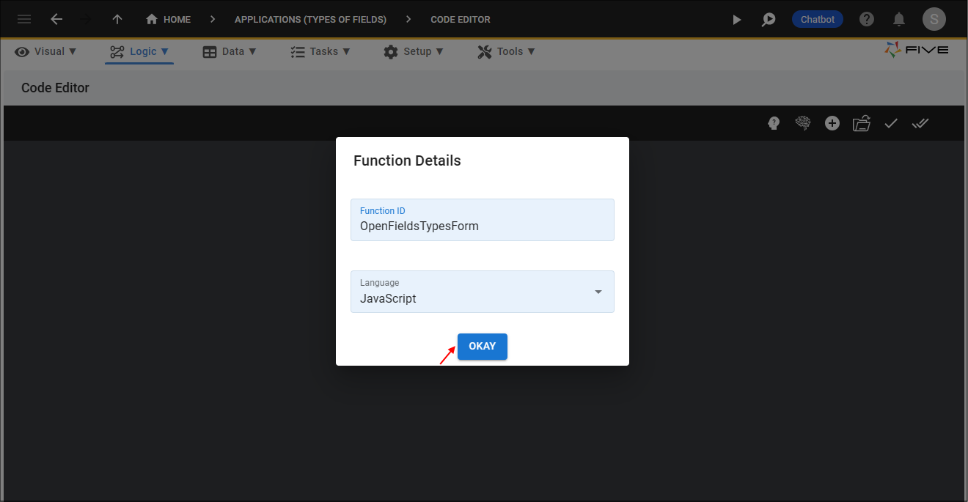
Task: Open the user avatar menu
Action: tap(934, 19)
